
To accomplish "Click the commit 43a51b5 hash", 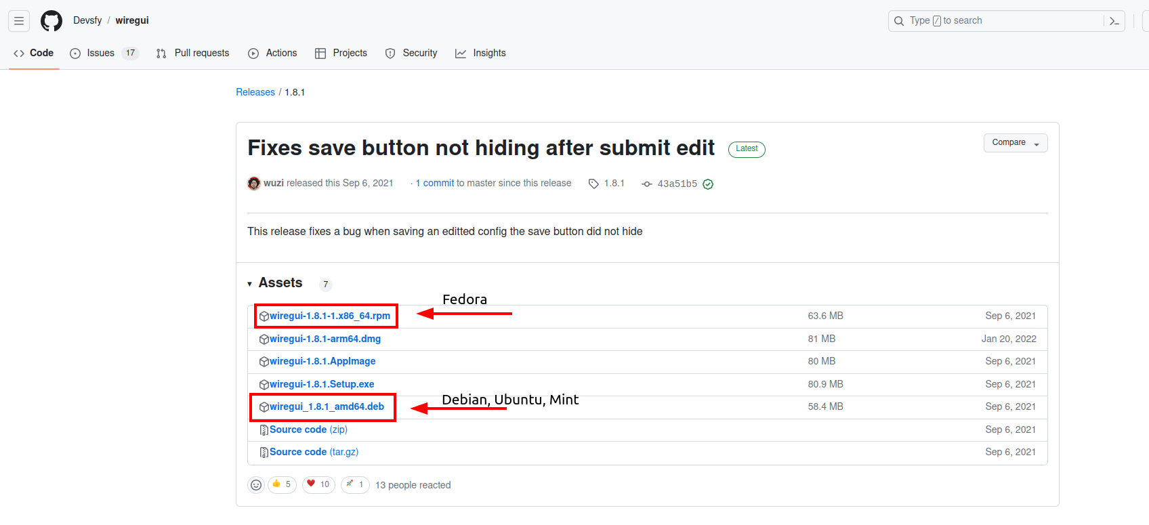I will coord(677,184).
